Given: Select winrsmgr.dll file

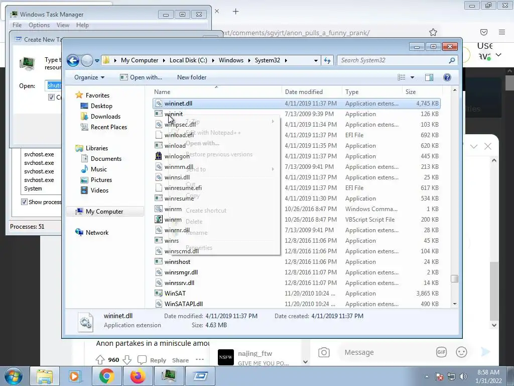Looking at the screenshot, I should click(x=181, y=272).
